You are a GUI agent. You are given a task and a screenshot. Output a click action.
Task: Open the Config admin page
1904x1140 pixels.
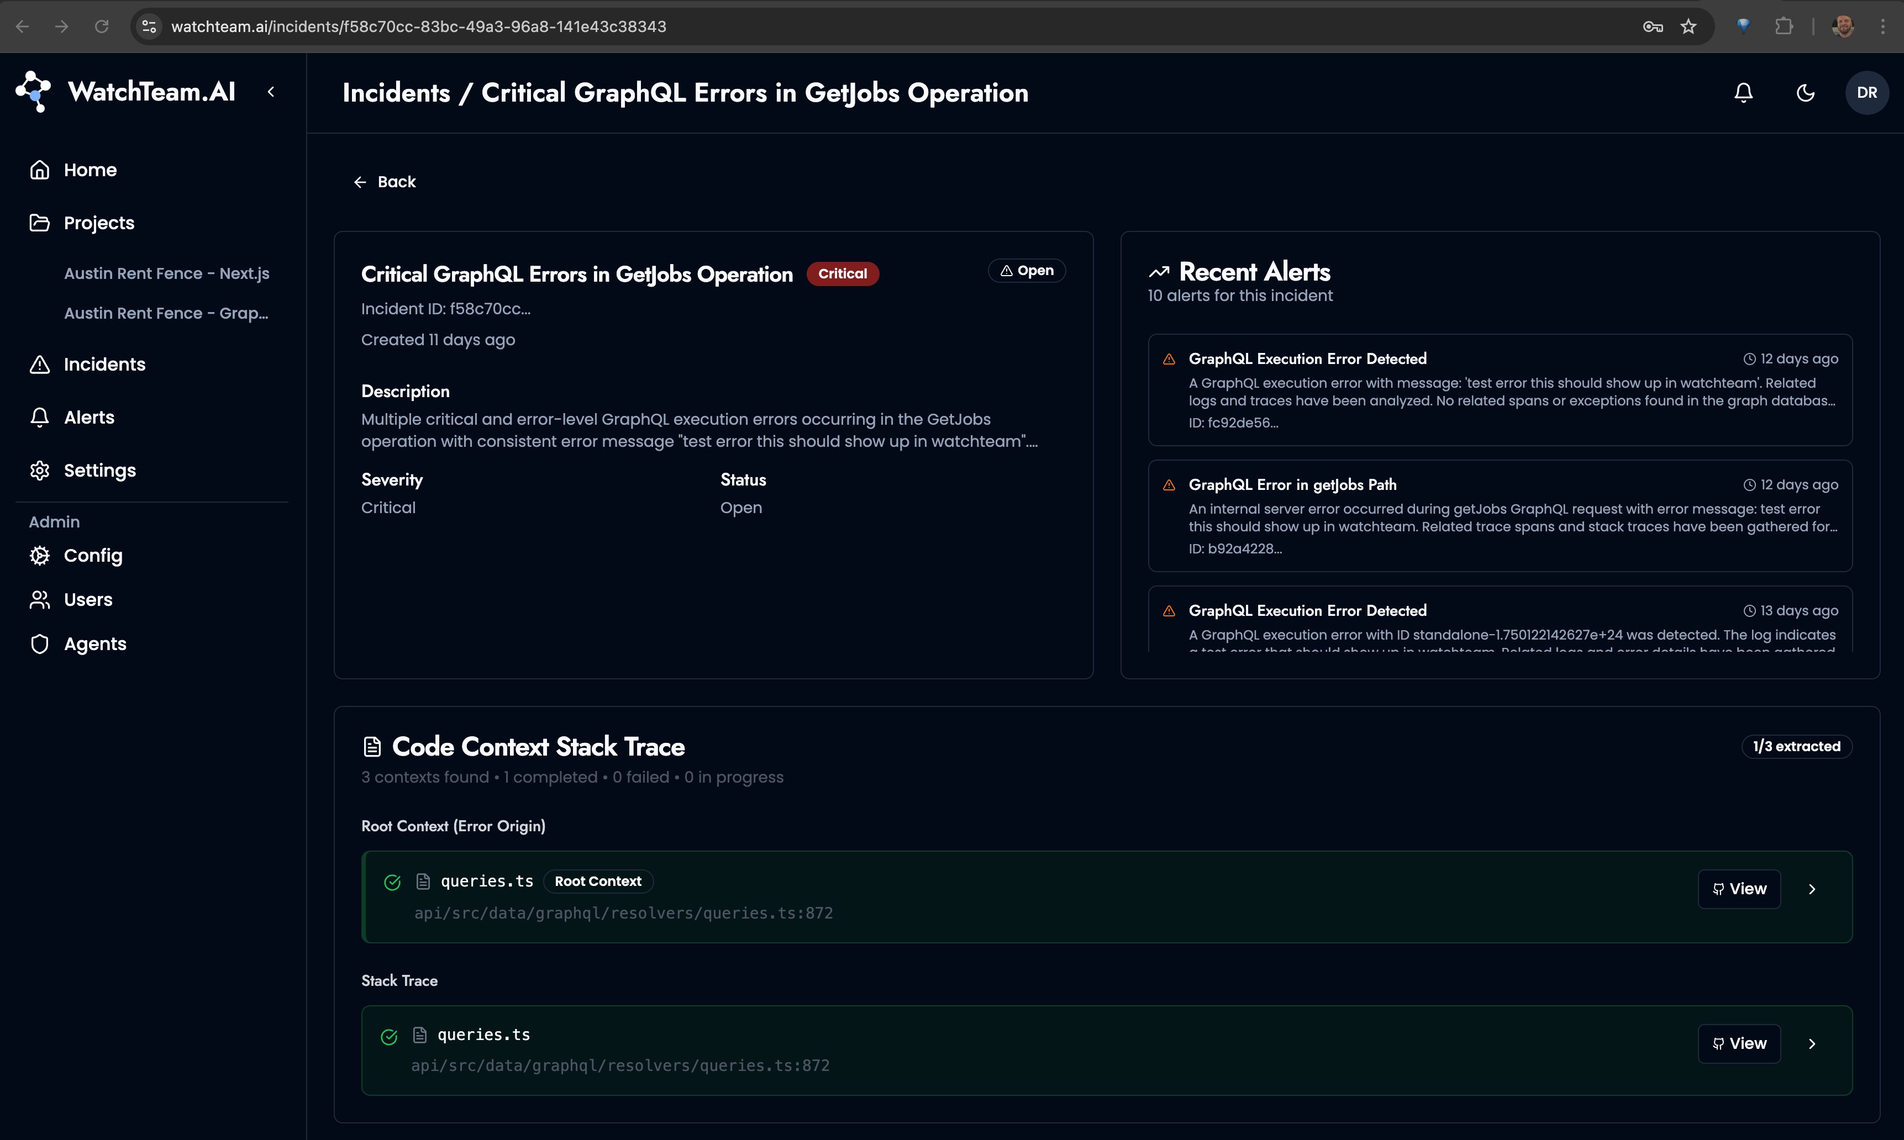(92, 556)
